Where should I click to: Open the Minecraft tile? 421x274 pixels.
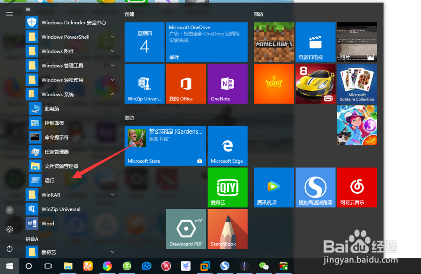click(274, 42)
